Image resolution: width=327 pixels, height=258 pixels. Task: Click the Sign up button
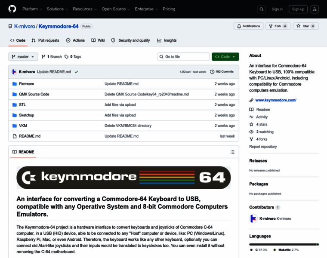click(x=298, y=9)
